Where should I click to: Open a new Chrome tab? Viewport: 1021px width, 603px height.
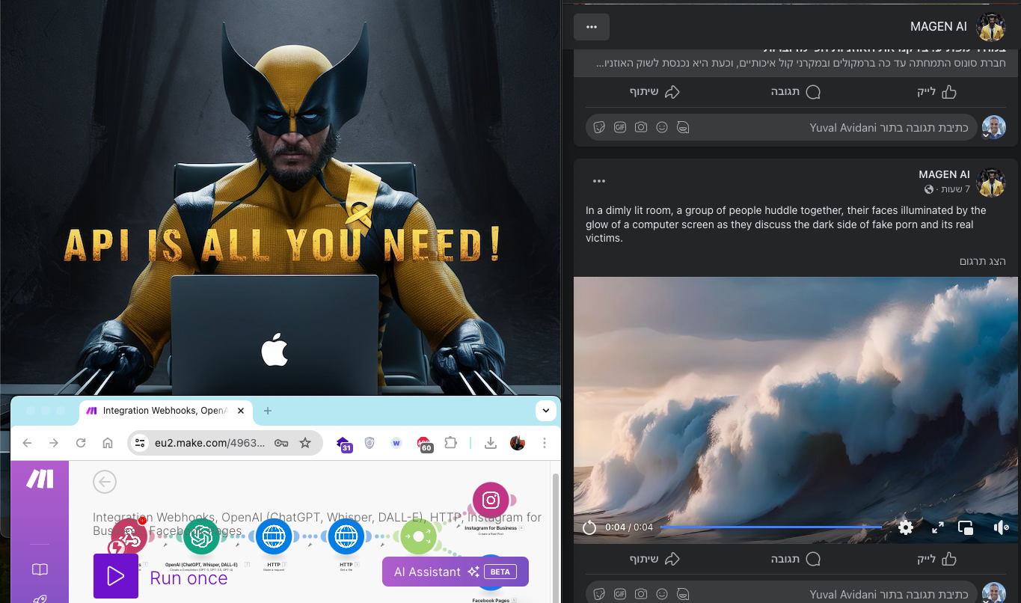pos(268,411)
